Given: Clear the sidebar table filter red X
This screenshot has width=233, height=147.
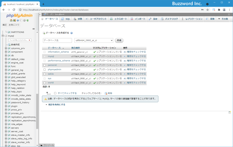Looking at the screenshot, I should pyautogui.click(x=29, y=40).
